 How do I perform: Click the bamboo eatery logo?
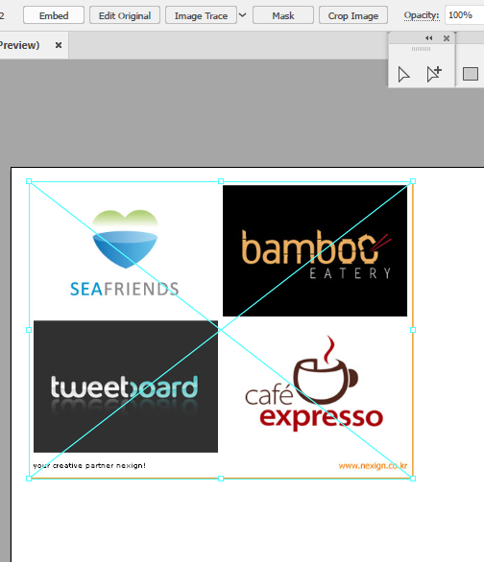point(315,250)
